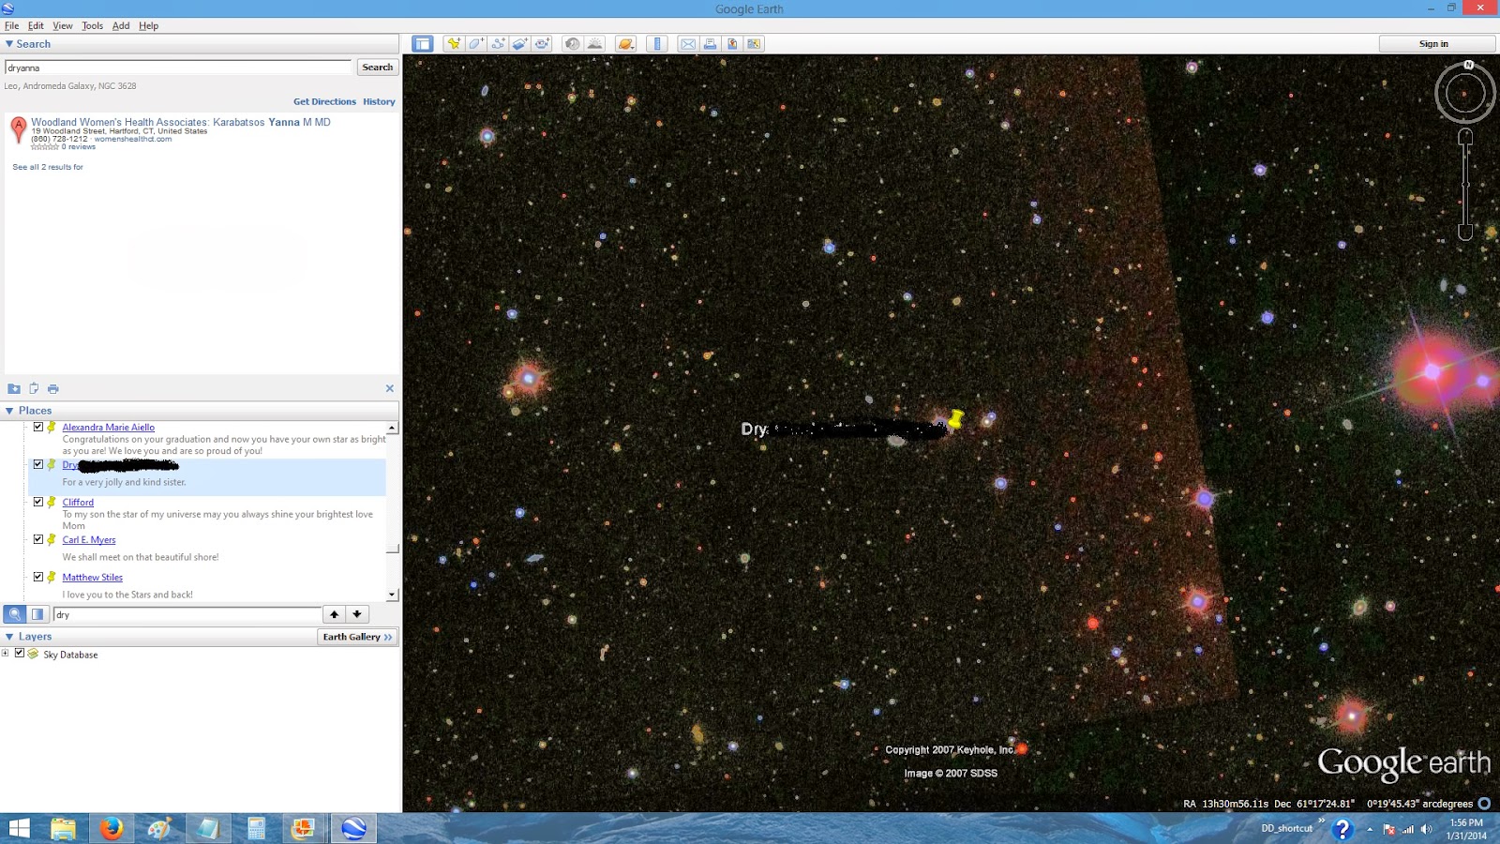Uncheck the Clifford placemark checkbox

tap(38, 502)
